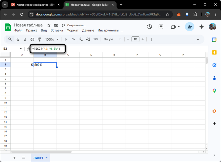Open the Правка menu
This screenshot has height=162, width=221.
pos(32,31)
